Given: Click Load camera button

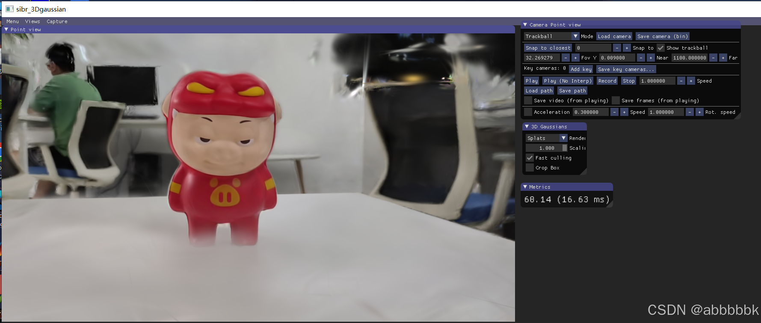Looking at the screenshot, I should pyautogui.click(x=614, y=36).
